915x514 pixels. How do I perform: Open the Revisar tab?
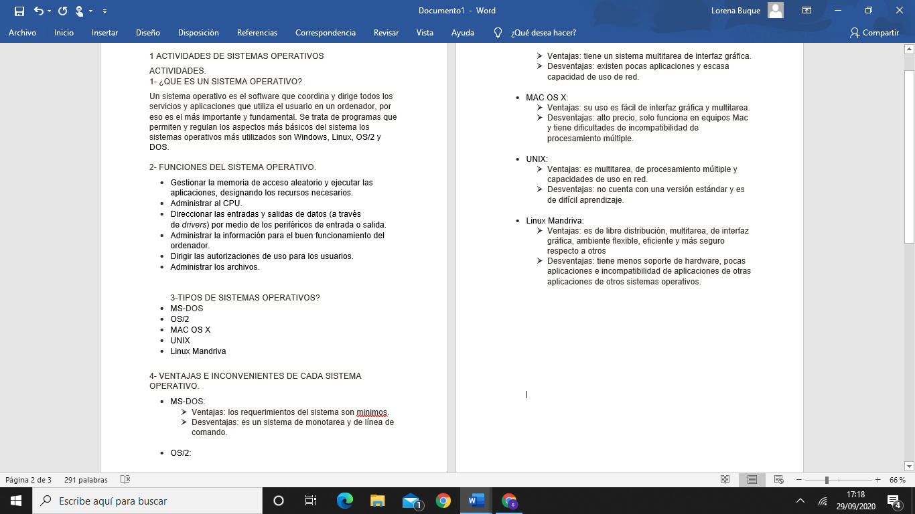click(x=386, y=33)
